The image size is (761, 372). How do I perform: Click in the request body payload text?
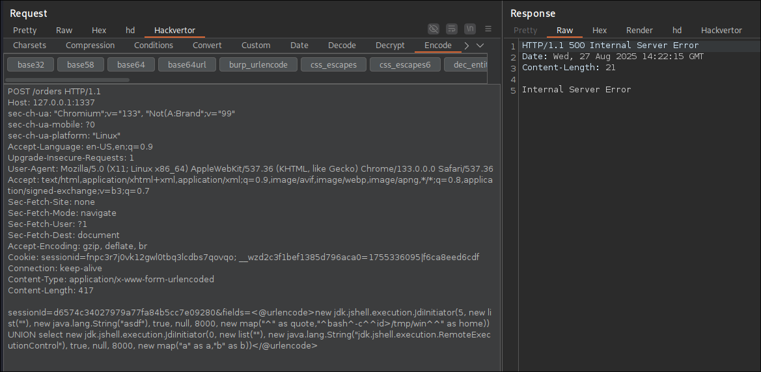pyautogui.click(x=249, y=329)
